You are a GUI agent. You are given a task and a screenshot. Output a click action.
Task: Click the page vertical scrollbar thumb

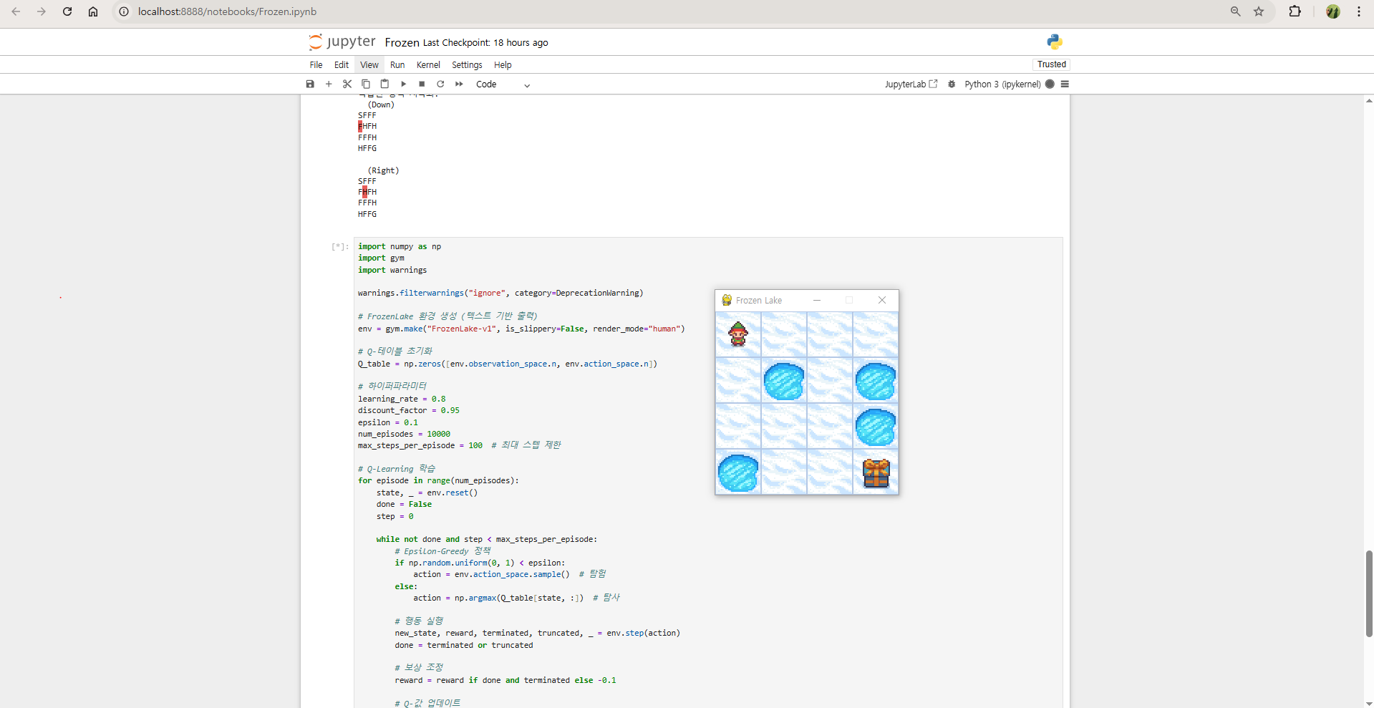tap(1369, 593)
